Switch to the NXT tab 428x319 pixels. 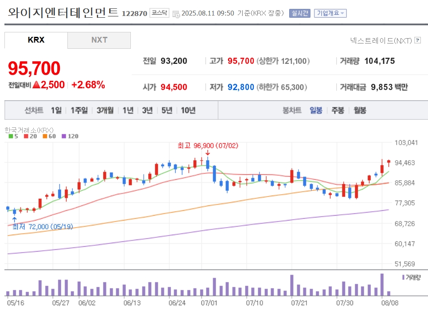tap(99, 40)
